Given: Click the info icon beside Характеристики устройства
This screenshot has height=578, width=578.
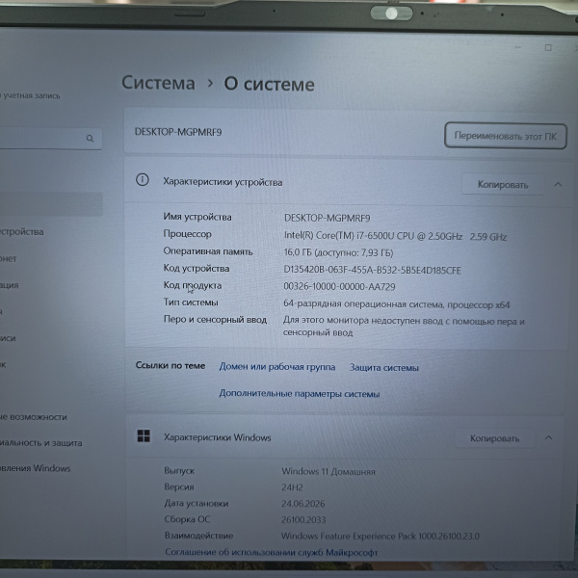Looking at the screenshot, I should click(x=143, y=180).
